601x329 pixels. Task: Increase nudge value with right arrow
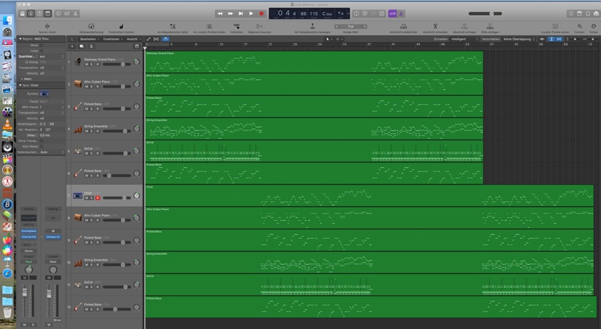[365, 26]
